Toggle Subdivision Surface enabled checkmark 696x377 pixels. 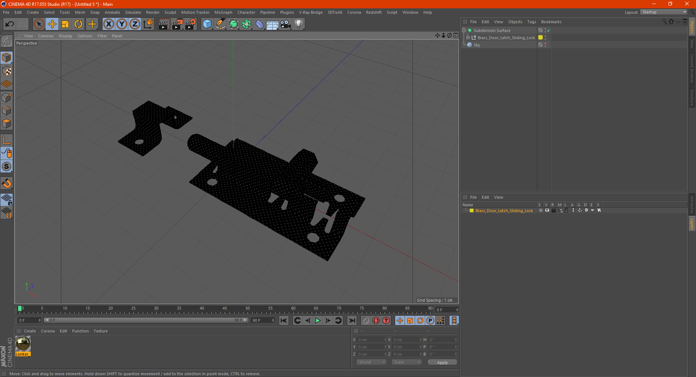click(x=549, y=30)
